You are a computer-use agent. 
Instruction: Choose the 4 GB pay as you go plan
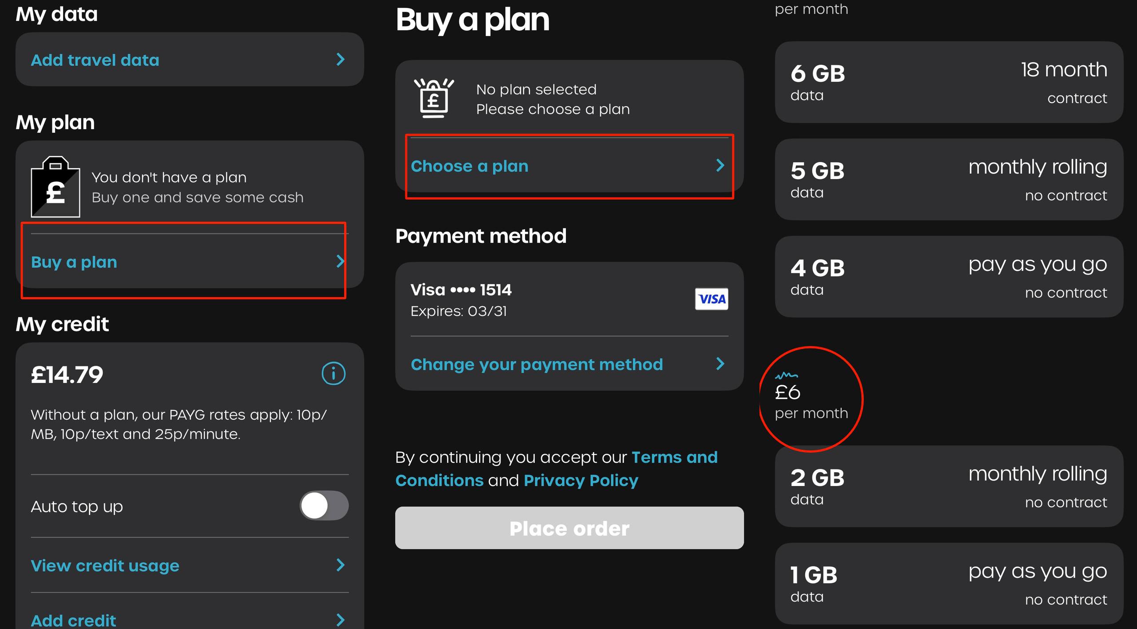tap(949, 277)
